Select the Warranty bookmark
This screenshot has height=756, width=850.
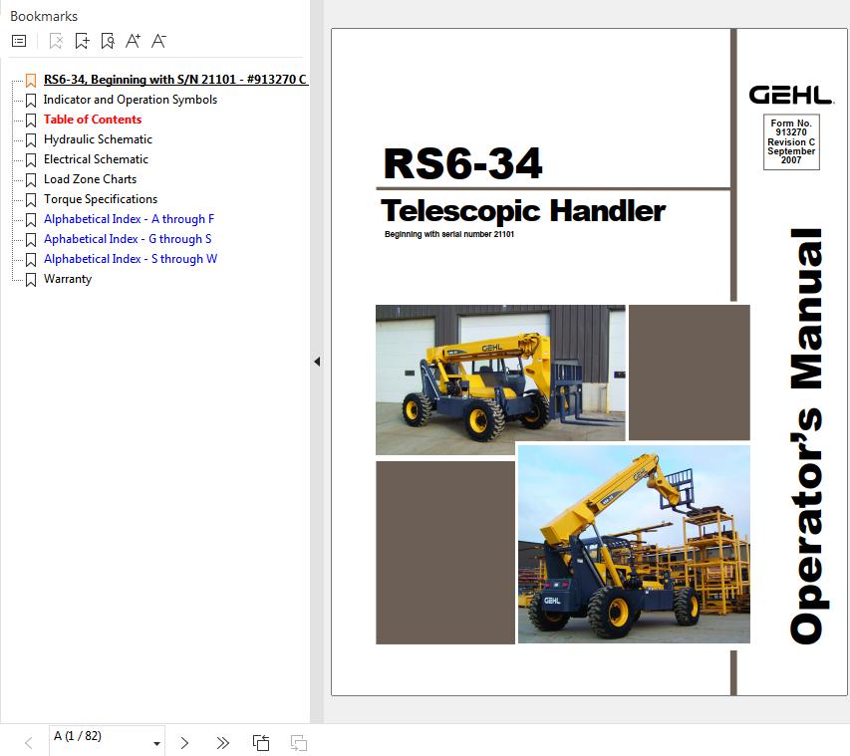[x=68, y=279]
